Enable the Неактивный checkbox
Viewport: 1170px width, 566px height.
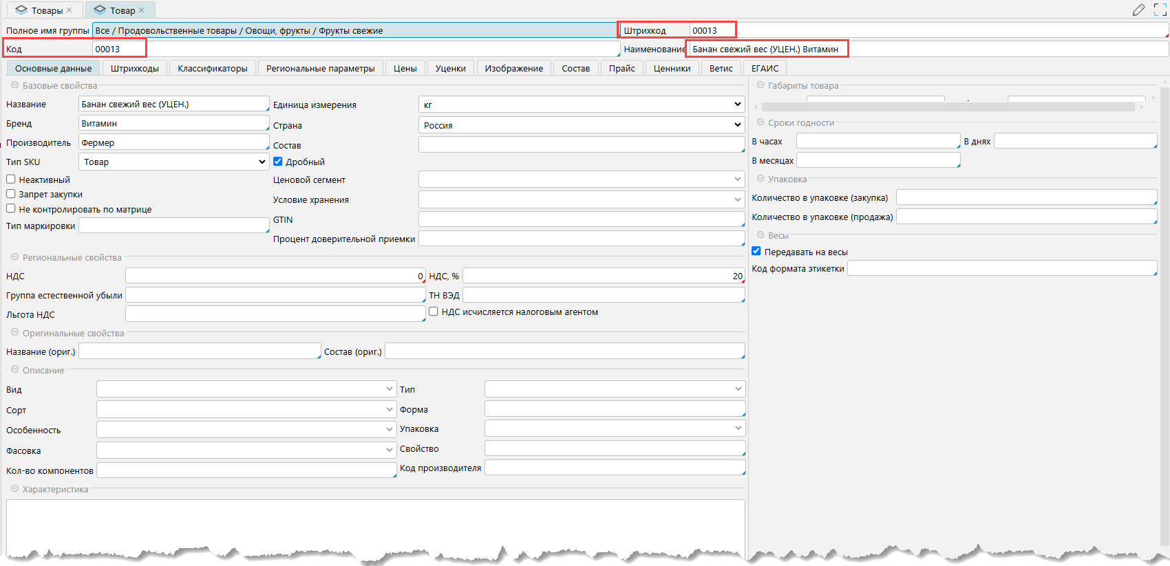click(x=11, y=179)
